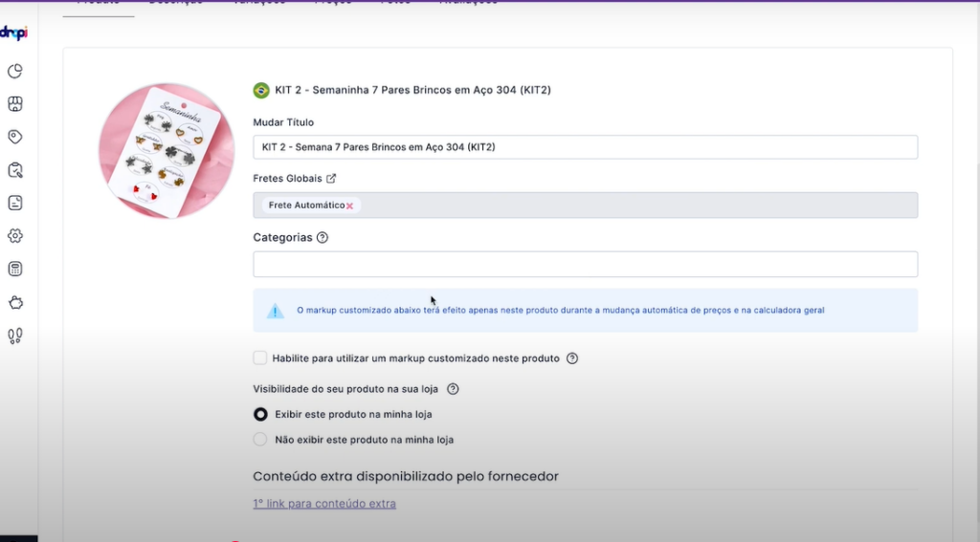Click help icon beside markup customizado checkbox

coord(572,358)
